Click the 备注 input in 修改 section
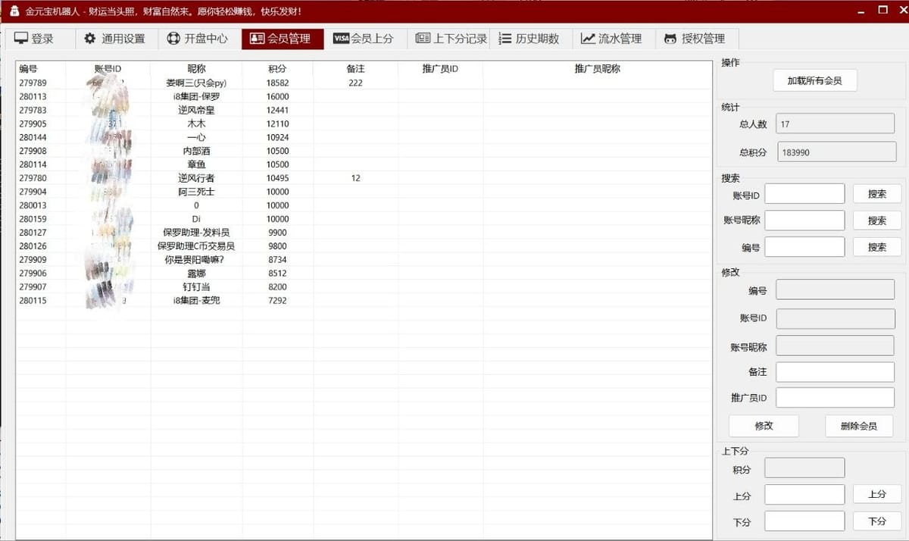Image resolution: width=909 pixels, height=541 pixels. click(835, 372)
